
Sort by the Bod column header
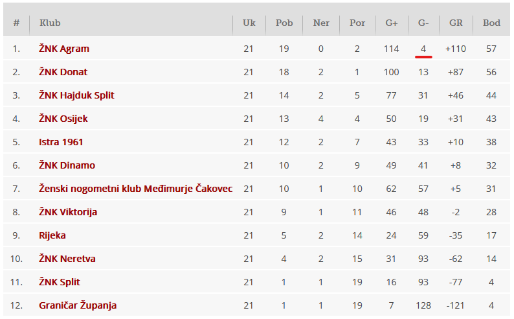point(491,23)
